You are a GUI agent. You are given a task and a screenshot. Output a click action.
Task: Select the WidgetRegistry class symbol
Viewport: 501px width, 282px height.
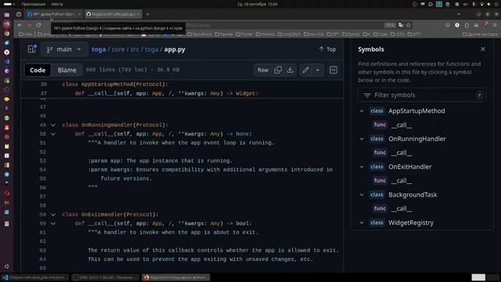click(x=411, y=222)
